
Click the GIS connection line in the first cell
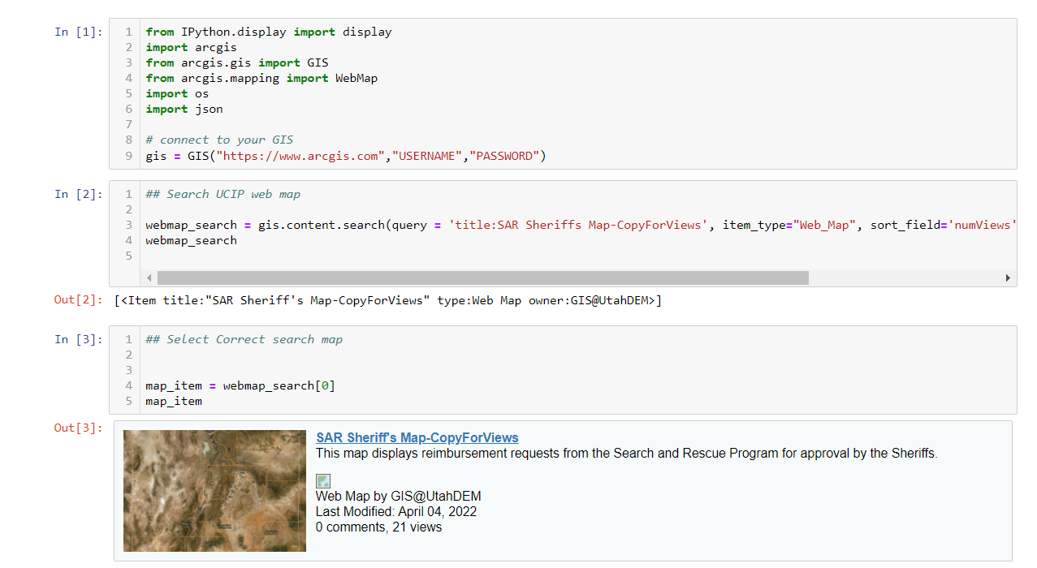[346, 156]
